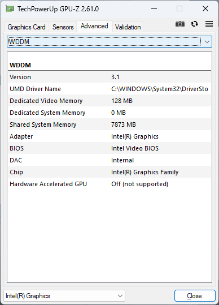Select the Advanced tab
219x305 pixels.
94,26
